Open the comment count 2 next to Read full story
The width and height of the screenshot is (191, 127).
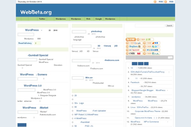click(x=37, y=43)
